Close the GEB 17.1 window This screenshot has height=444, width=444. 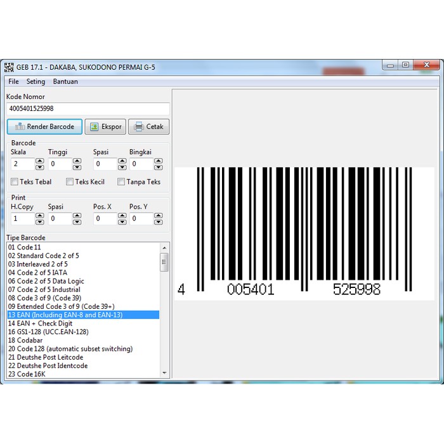(426, 65)
